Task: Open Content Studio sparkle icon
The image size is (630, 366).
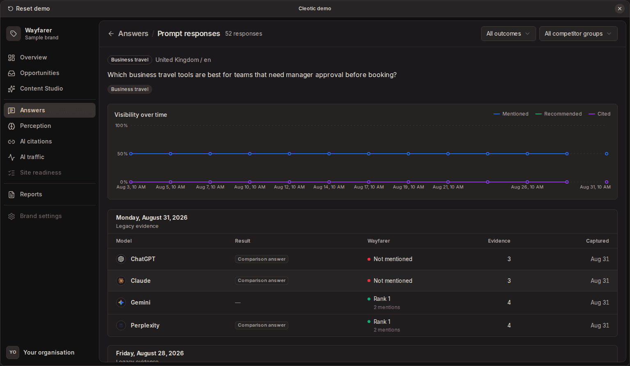Action: (x=11, y=89)
